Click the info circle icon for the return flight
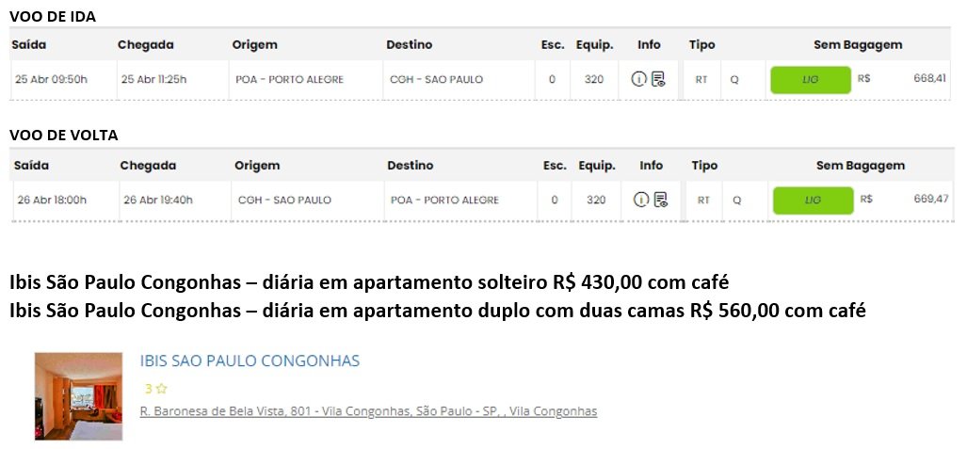 tap(641, 200)
